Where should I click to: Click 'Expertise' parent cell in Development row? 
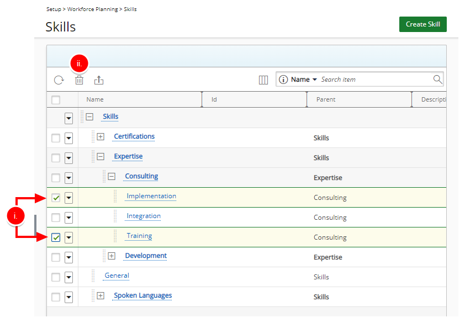pos(327,257)
